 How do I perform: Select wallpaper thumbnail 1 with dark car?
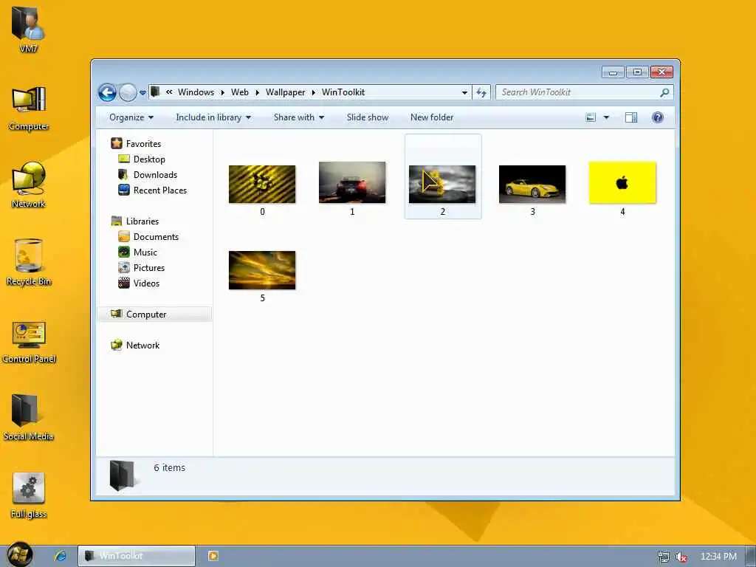[352, 182]
